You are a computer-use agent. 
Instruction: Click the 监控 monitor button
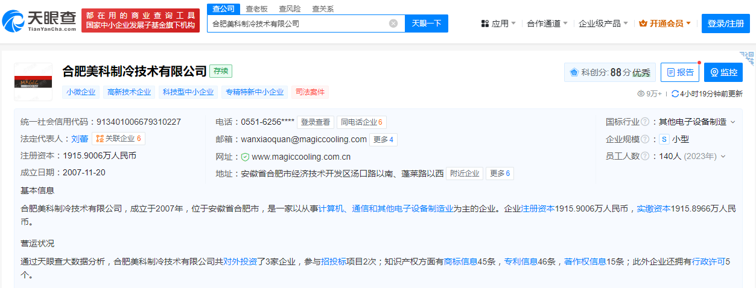tap(723, 72)
